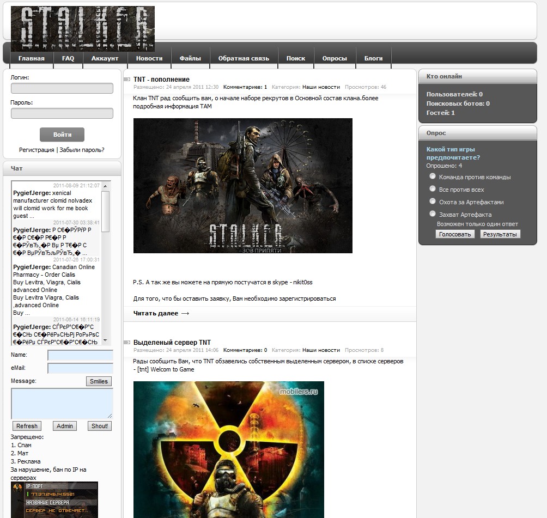Click the Войти login button
Viewport: 547px width, 518px height.
(x=62, y=135)
